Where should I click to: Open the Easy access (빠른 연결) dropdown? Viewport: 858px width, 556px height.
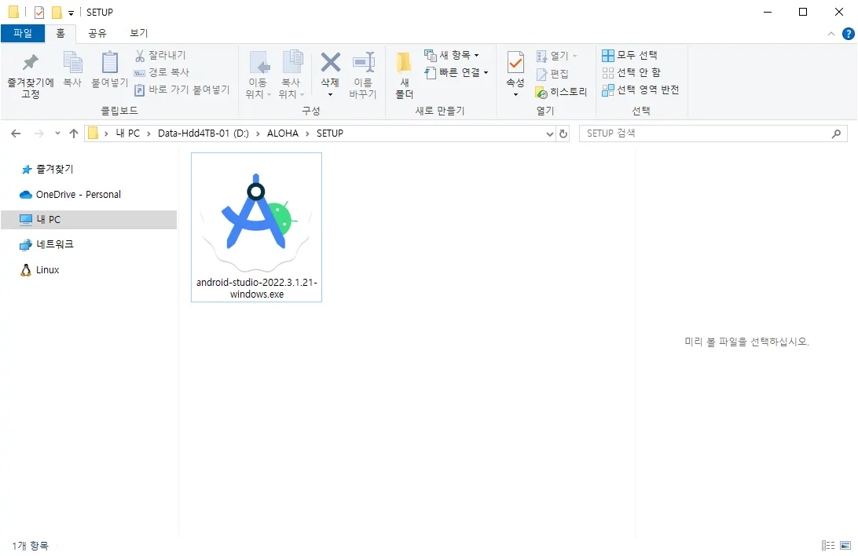pyautogui.click(x=456, y=72)
